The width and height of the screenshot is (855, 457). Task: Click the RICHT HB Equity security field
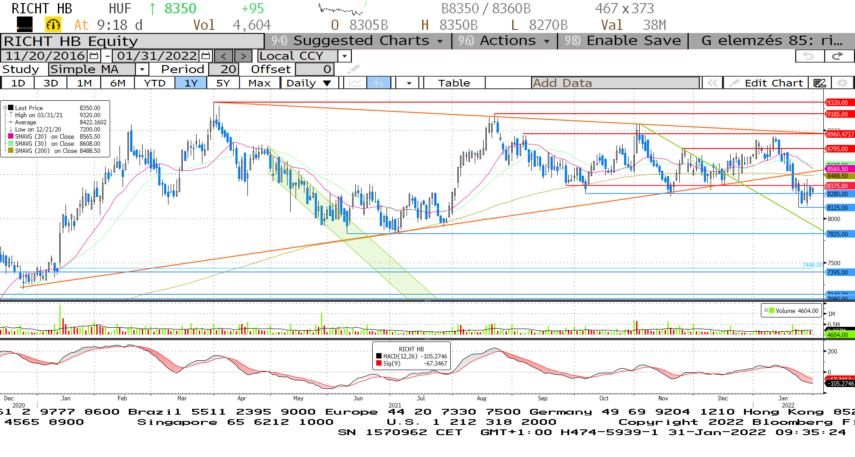[x=132, y=41]
